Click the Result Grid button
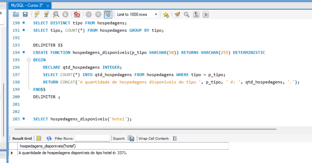Viewport: 312px width, 163px height. tap(22, 138)
